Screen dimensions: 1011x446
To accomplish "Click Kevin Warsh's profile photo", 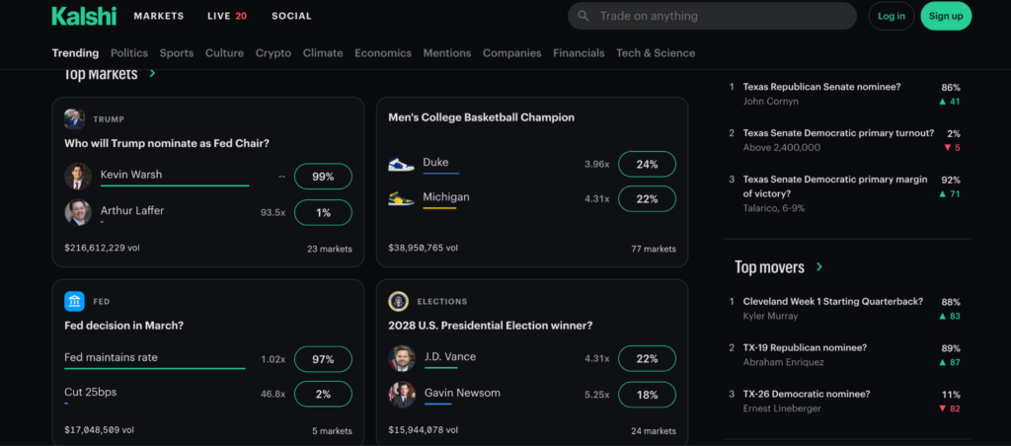I will [78, 177].
